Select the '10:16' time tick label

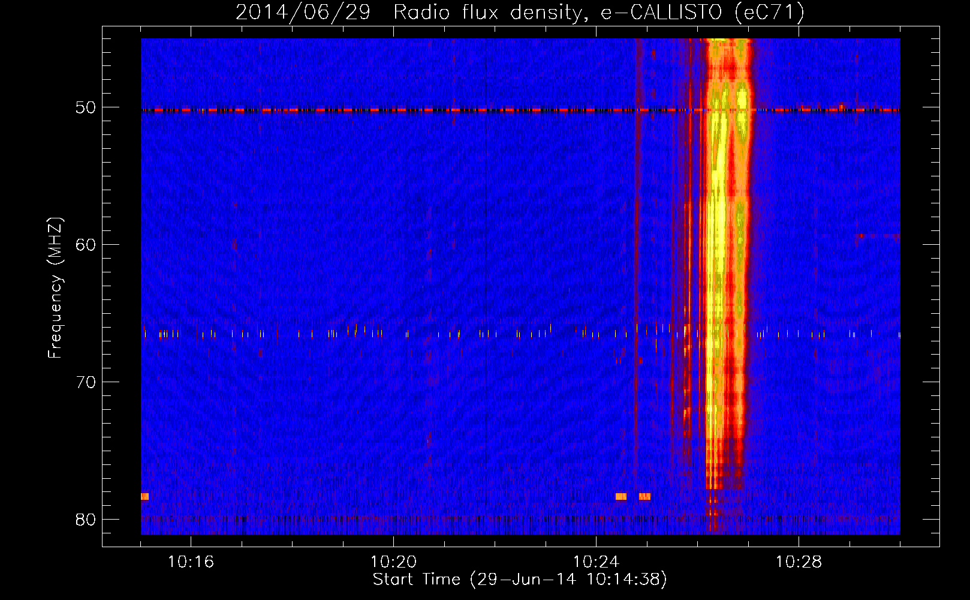(191, 562)
